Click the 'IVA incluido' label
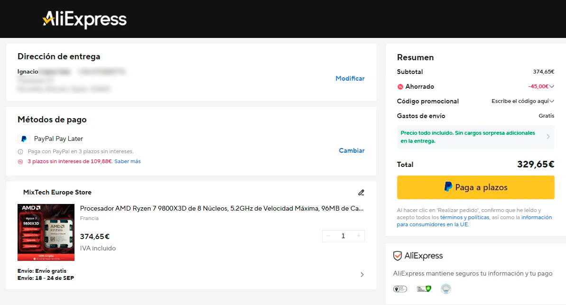Image resolution: width=566 pixels, height=305 pixels. coord(98,249)
